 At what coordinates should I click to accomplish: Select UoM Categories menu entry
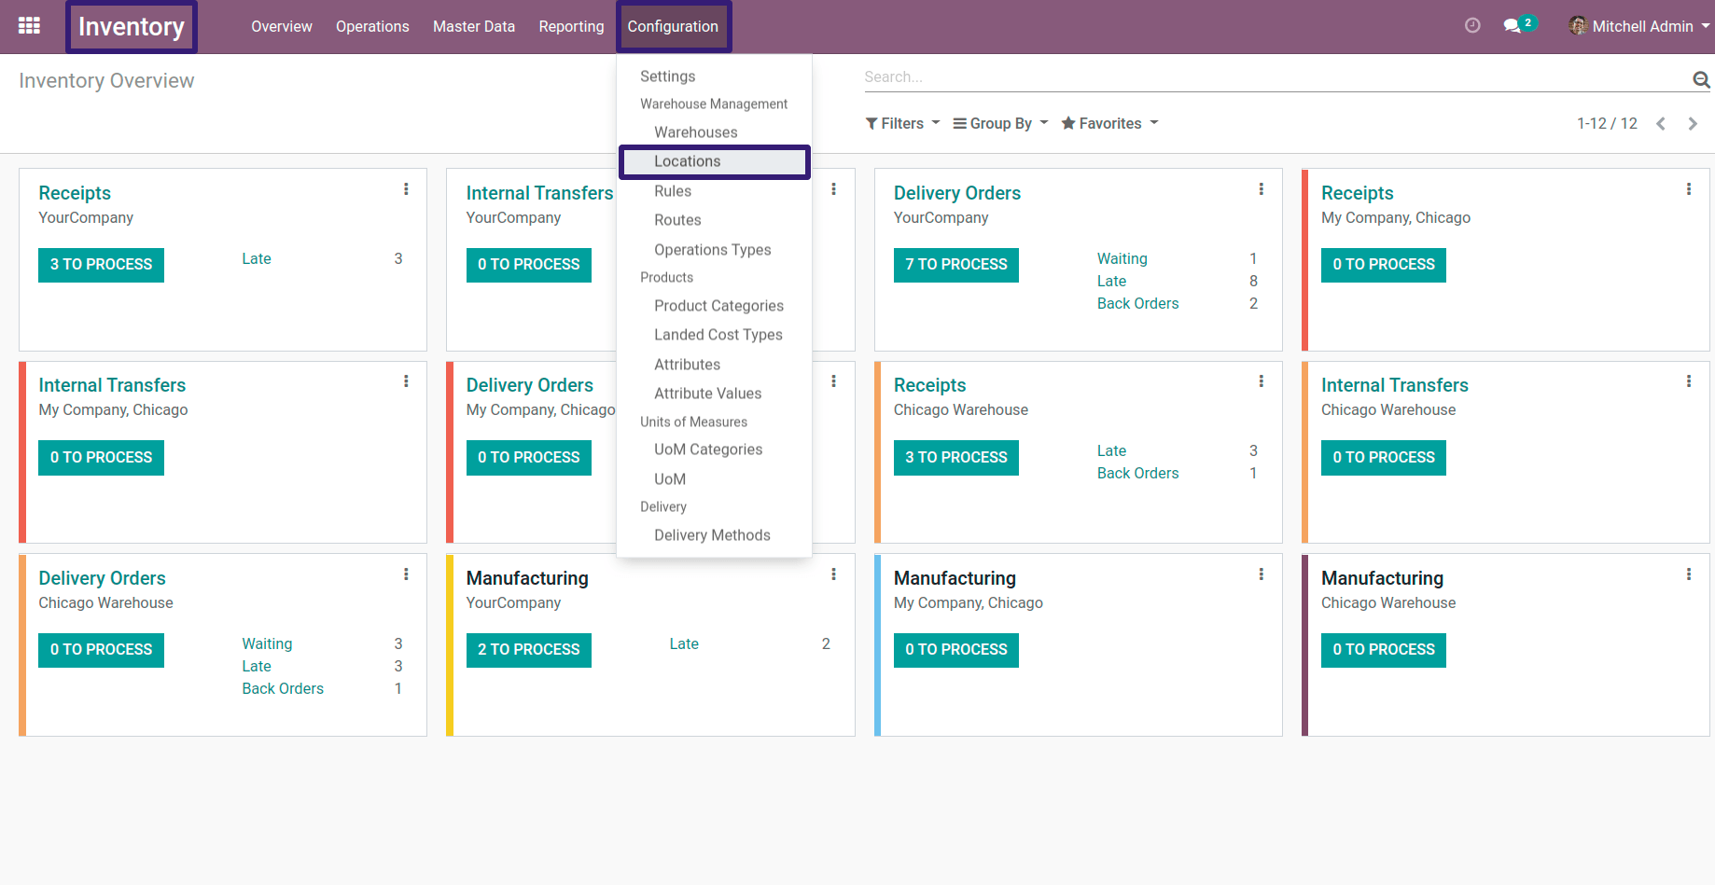pos(708,449)
